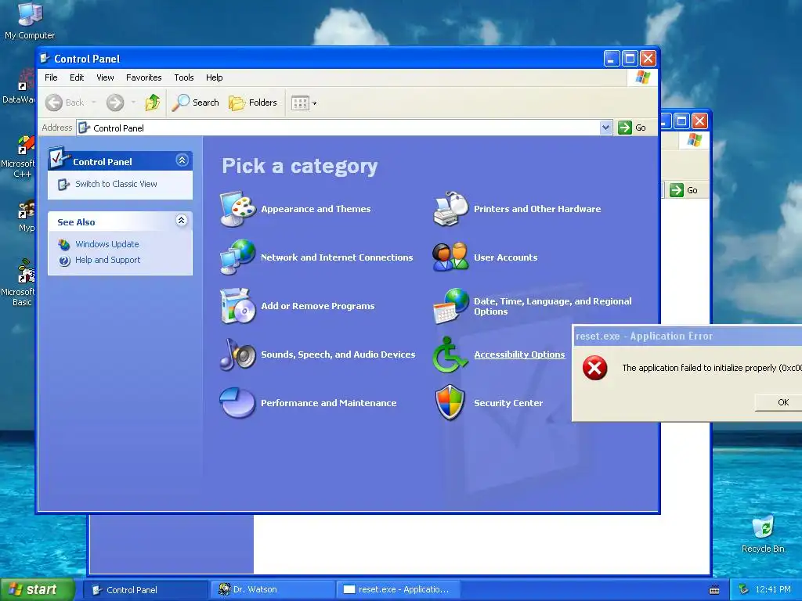Viewport: 802px width, 601px height.
Task: Open the Security Center shield icon
Action: (x=450, y=403)
